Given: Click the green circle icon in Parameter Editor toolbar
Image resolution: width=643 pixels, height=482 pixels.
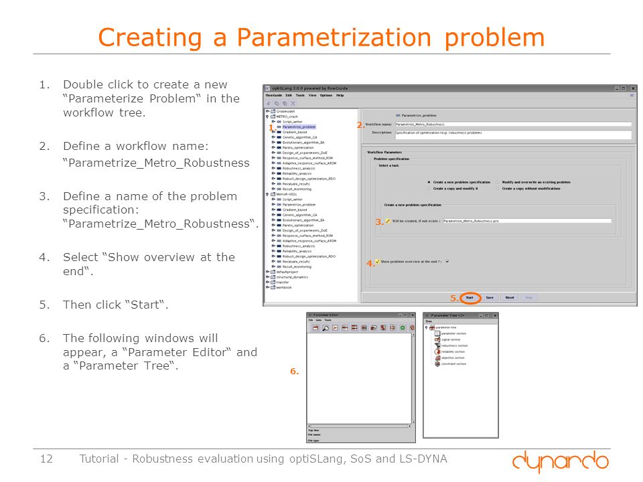Looking at the screenshot, I should click(x=403, y=328).
